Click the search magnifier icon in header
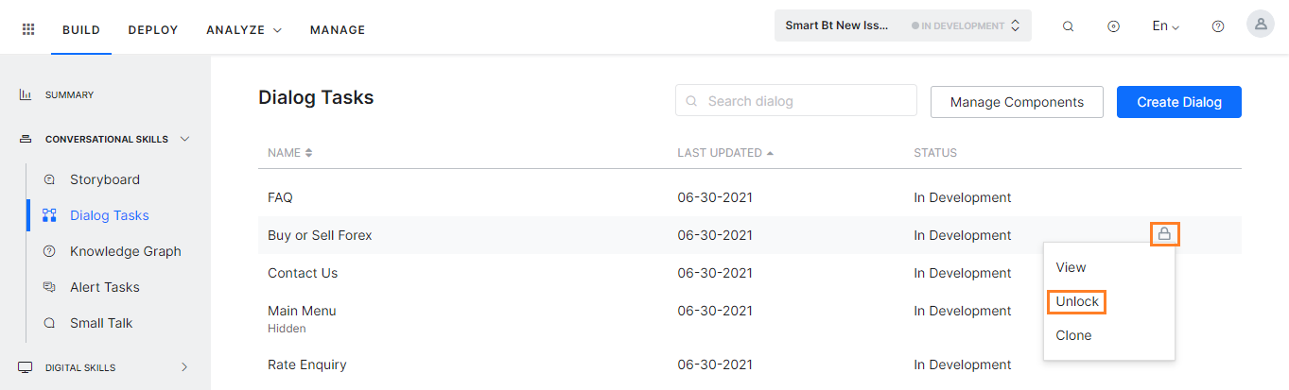 (1068, 27)
